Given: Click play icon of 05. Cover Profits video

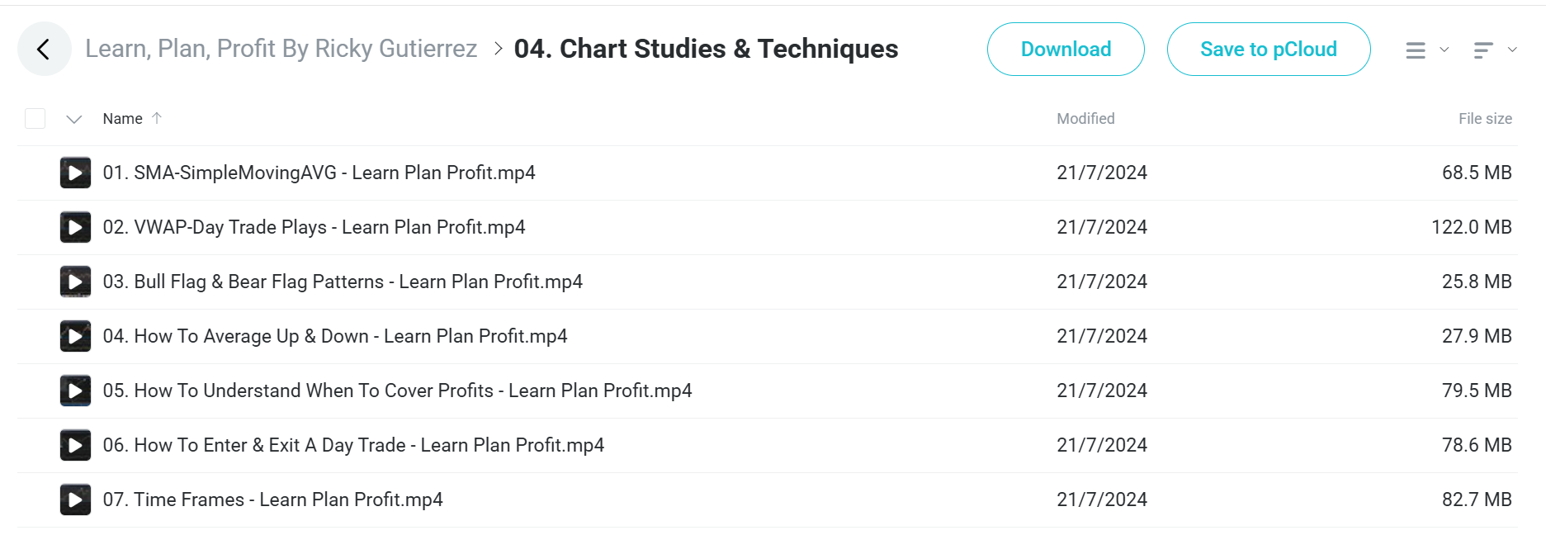Looking at the screenshot, I should coord(75,391).
